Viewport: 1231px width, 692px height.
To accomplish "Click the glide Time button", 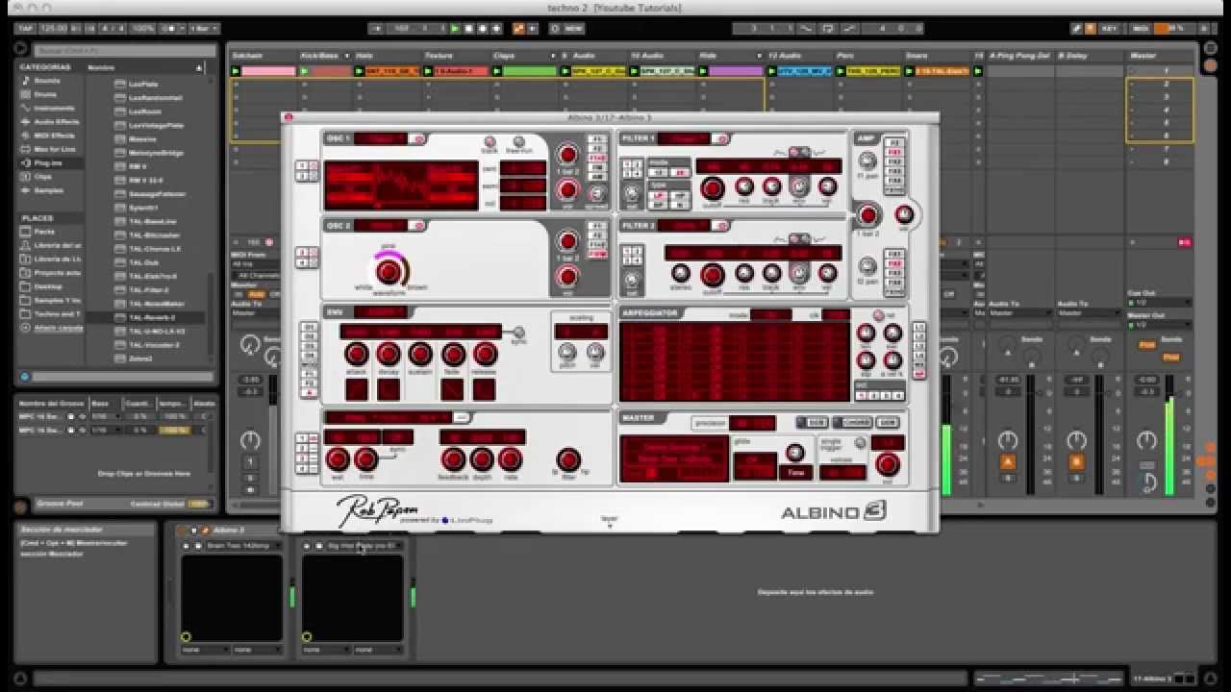I will [795, 473].
